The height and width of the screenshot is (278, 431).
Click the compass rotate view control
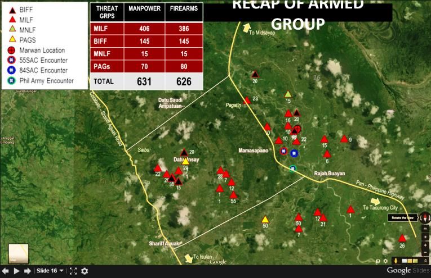click(425, 217)
